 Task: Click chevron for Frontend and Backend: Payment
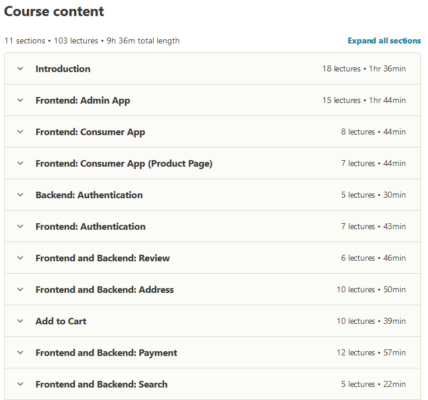point(20,352)
